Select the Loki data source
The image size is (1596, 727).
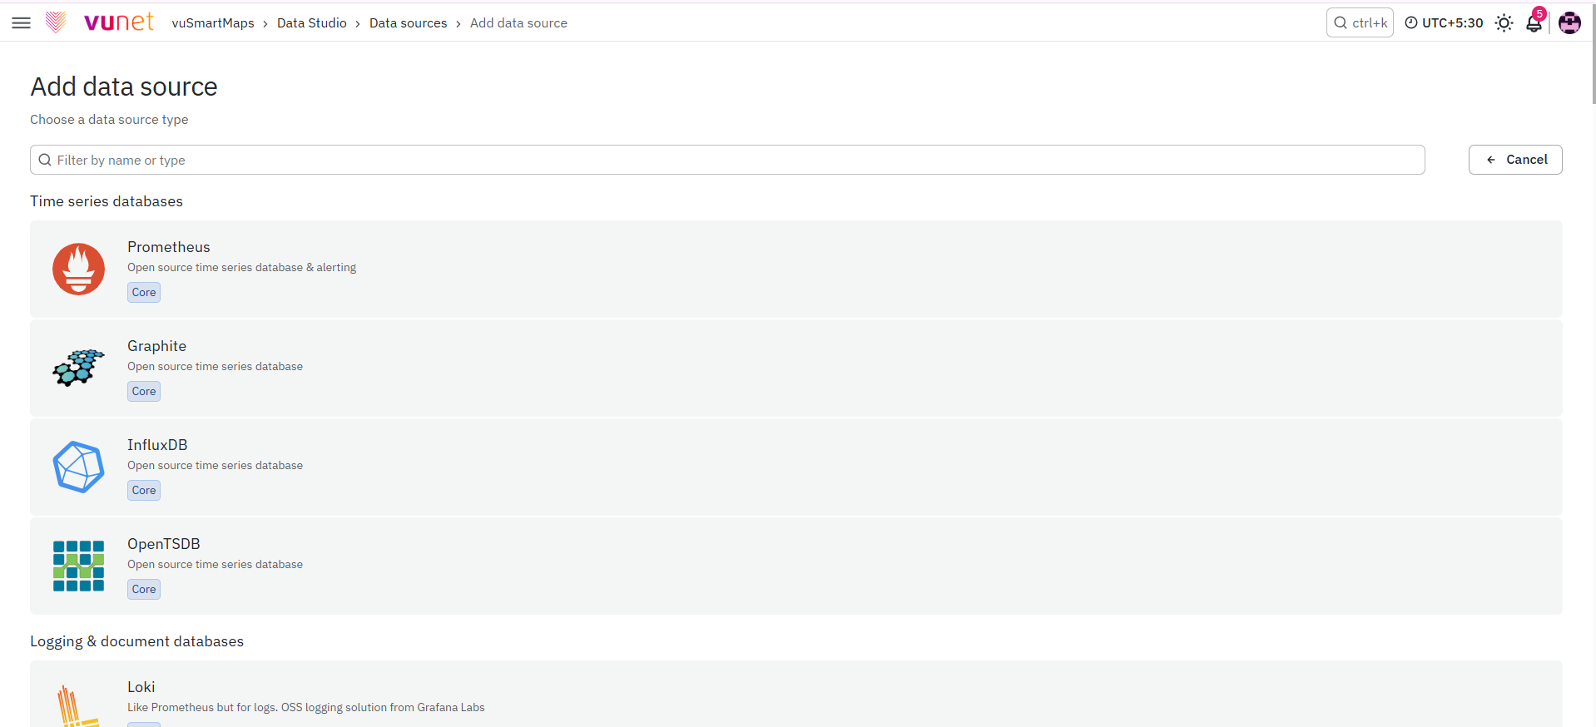tap(796, 695)
